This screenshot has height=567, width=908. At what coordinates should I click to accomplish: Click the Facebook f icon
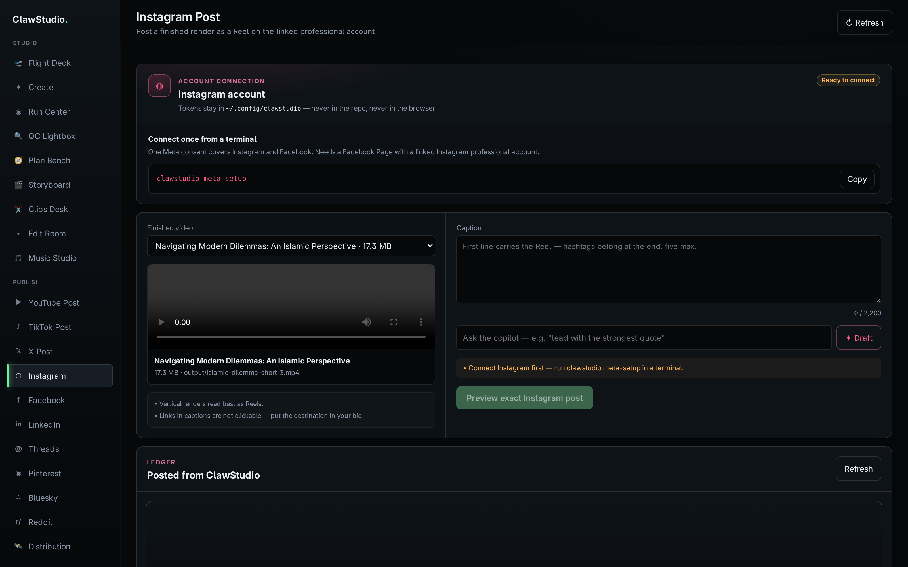(x=18, y=400)
